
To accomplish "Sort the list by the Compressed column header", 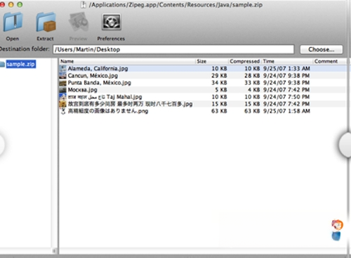I will pos(245,61).
